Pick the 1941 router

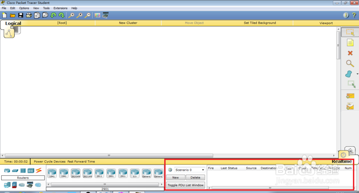click(64, 173)
